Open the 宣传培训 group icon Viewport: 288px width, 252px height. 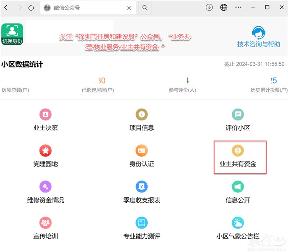point(45,223)
